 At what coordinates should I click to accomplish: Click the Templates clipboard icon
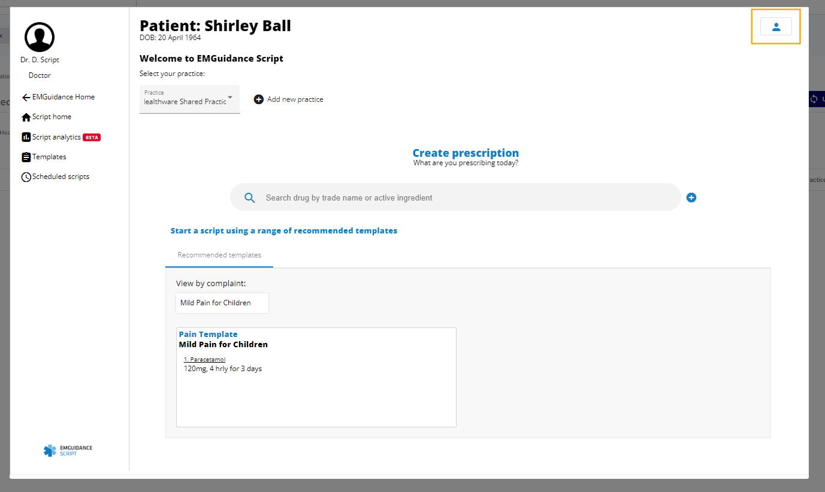point(26,157)
